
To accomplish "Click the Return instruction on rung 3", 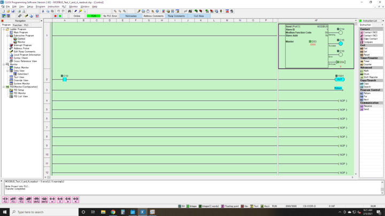I will click(x=338, y=88).
